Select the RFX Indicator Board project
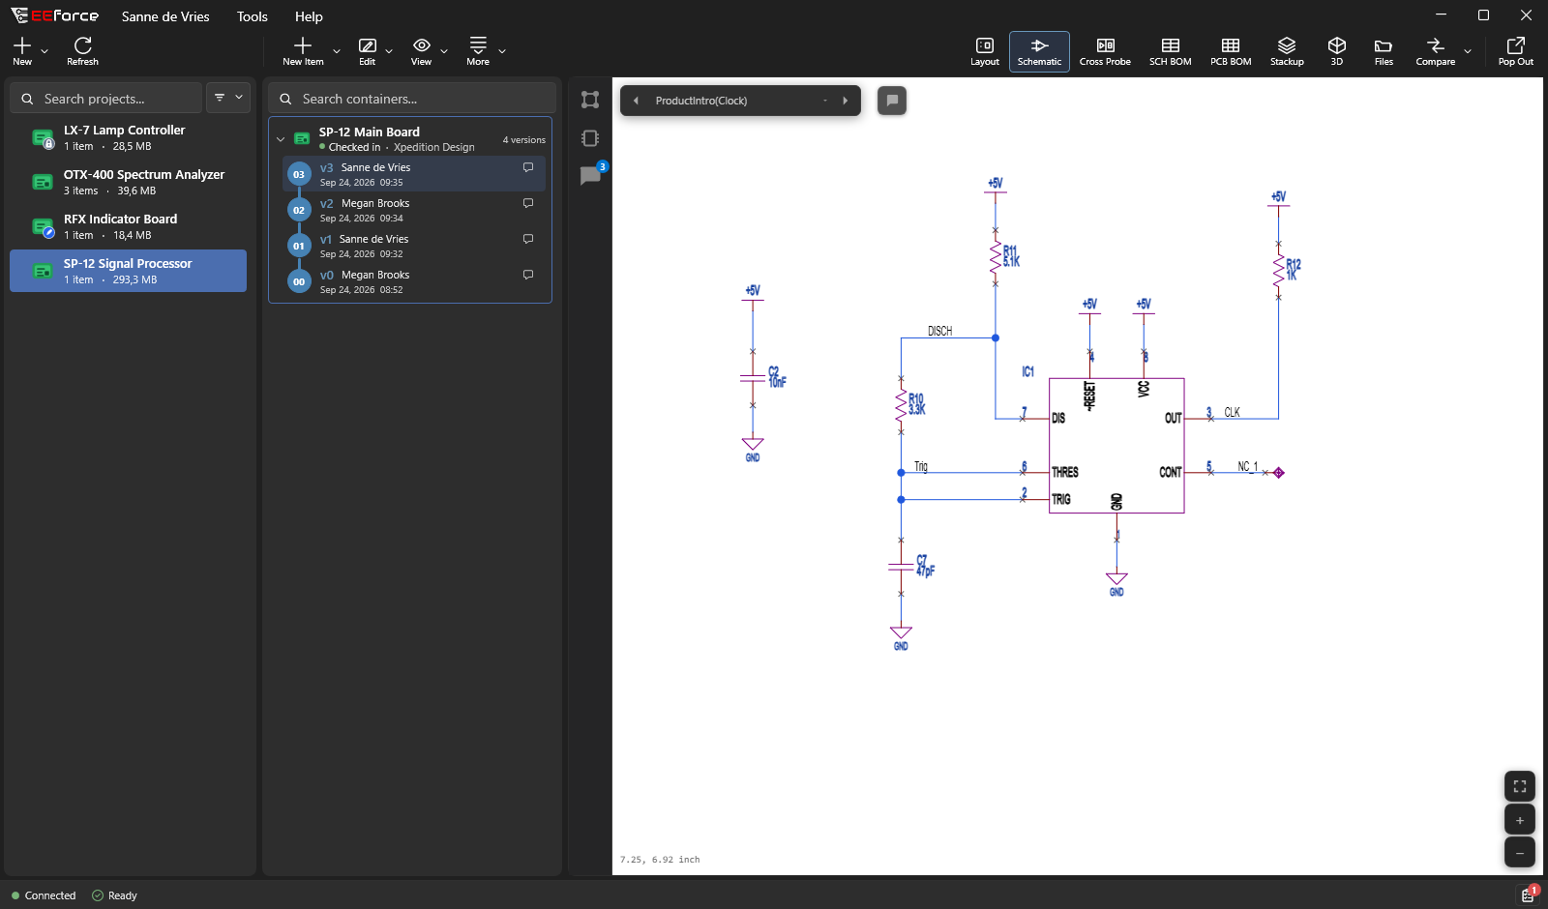 (x=128, y=227)
